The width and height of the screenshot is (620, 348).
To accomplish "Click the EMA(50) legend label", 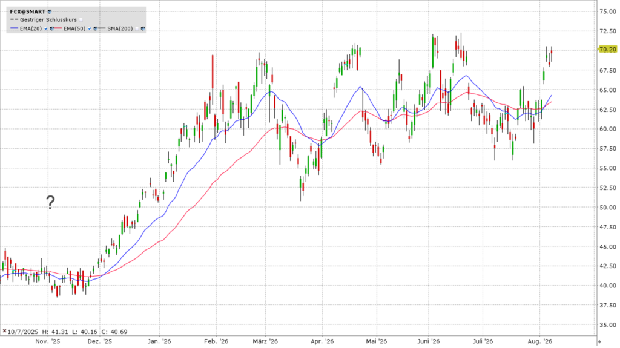I will click(74, 28).
